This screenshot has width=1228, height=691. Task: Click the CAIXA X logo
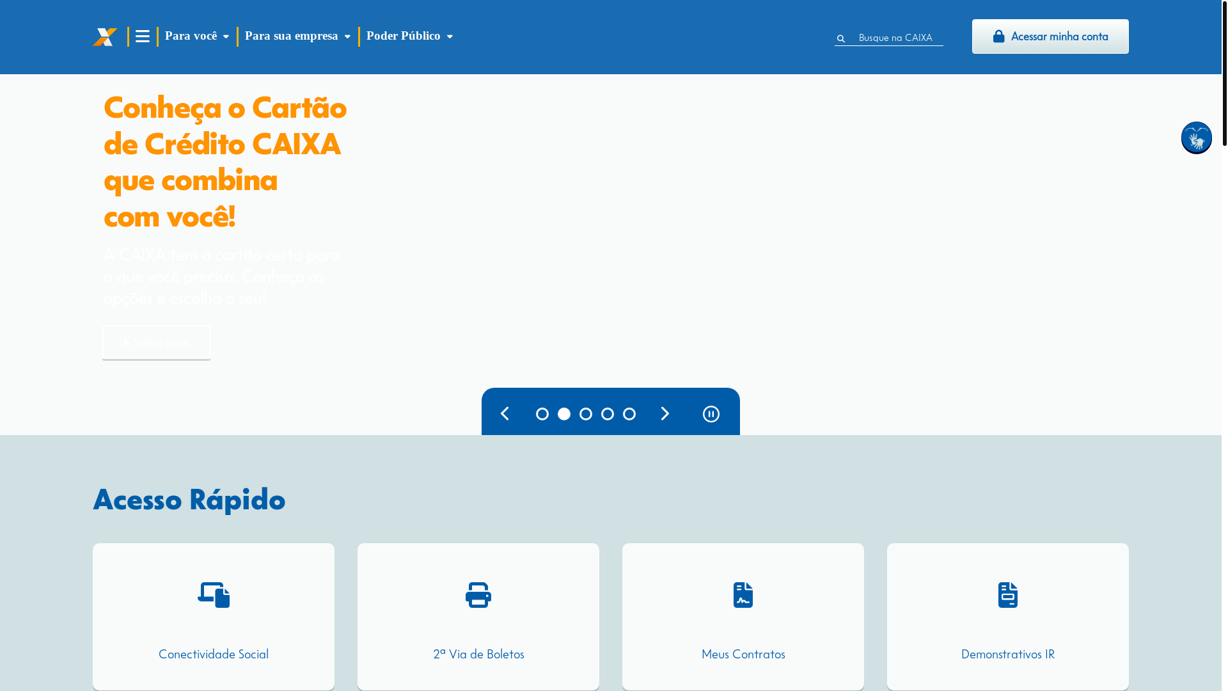click(x=105, y=37)
